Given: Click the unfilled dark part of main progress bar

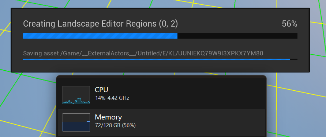Looking at the screenshot, I should [237, 36].
